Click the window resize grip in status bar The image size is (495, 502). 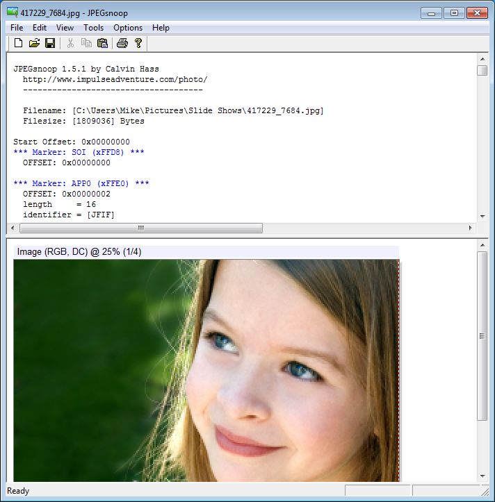pyautogui.click(x=485, y=491)
